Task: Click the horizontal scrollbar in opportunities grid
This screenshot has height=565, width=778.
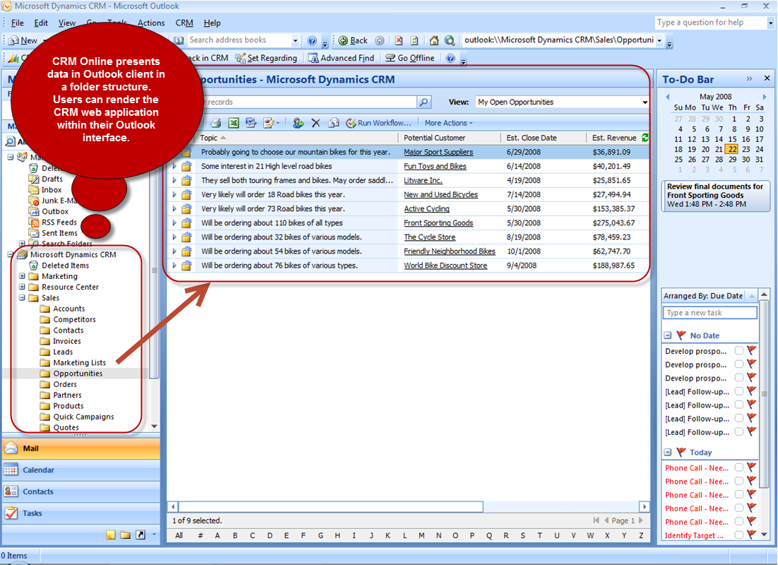Action: 331,507
